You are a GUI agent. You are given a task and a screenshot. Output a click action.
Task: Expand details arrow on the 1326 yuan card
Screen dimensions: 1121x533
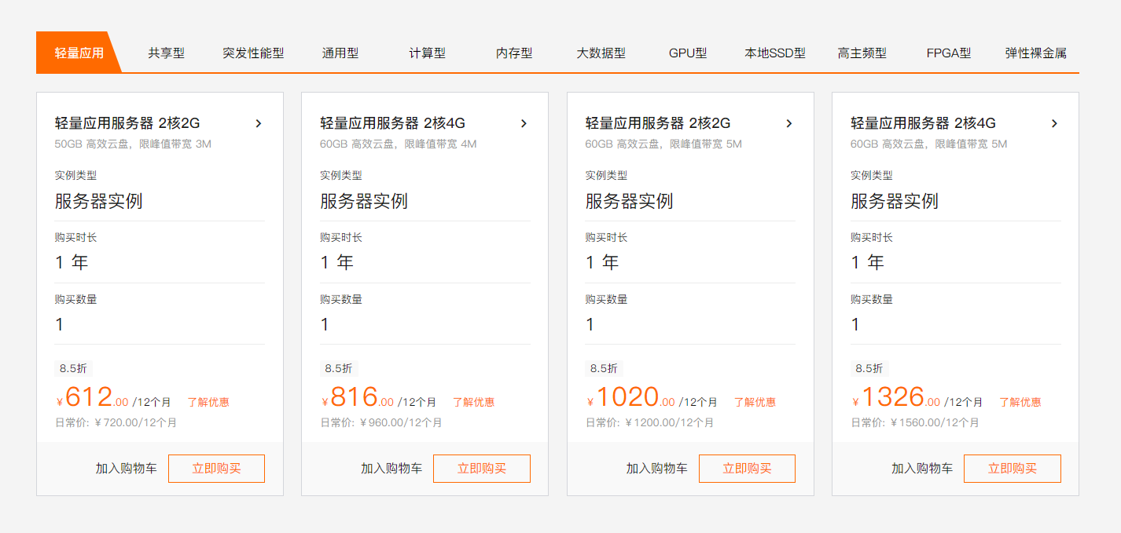pyautogui.click(x=1054, y=123)
